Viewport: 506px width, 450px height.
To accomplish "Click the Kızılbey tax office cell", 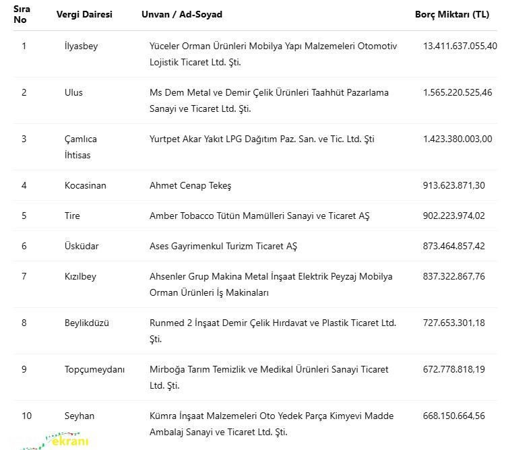I will tap(80, 276).
